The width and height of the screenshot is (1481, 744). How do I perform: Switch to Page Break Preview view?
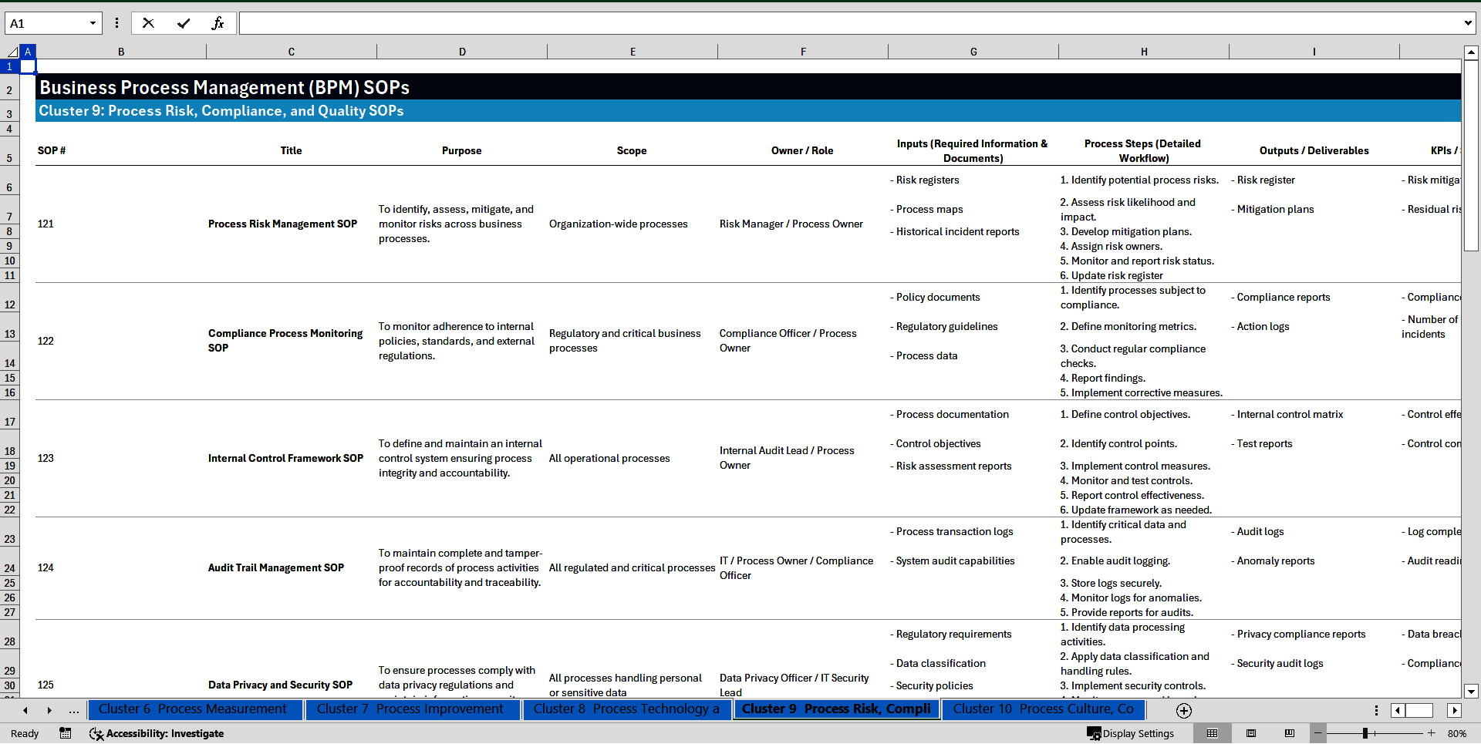pos(1290,733)
